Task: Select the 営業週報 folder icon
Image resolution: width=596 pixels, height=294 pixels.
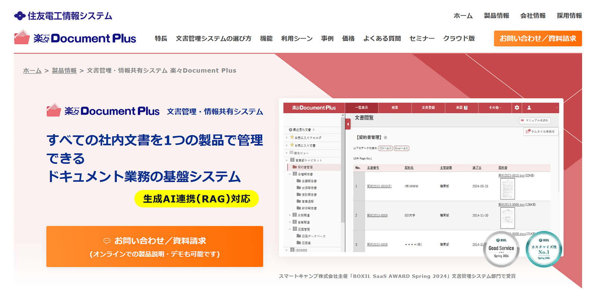Action: 299,201
